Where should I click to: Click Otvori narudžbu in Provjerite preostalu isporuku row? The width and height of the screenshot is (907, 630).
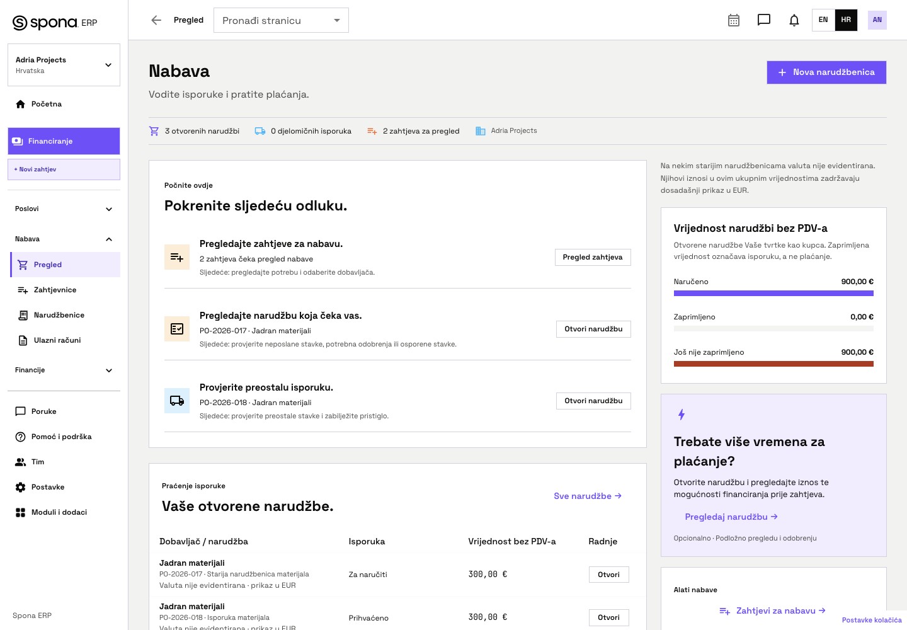click(593, 401)
